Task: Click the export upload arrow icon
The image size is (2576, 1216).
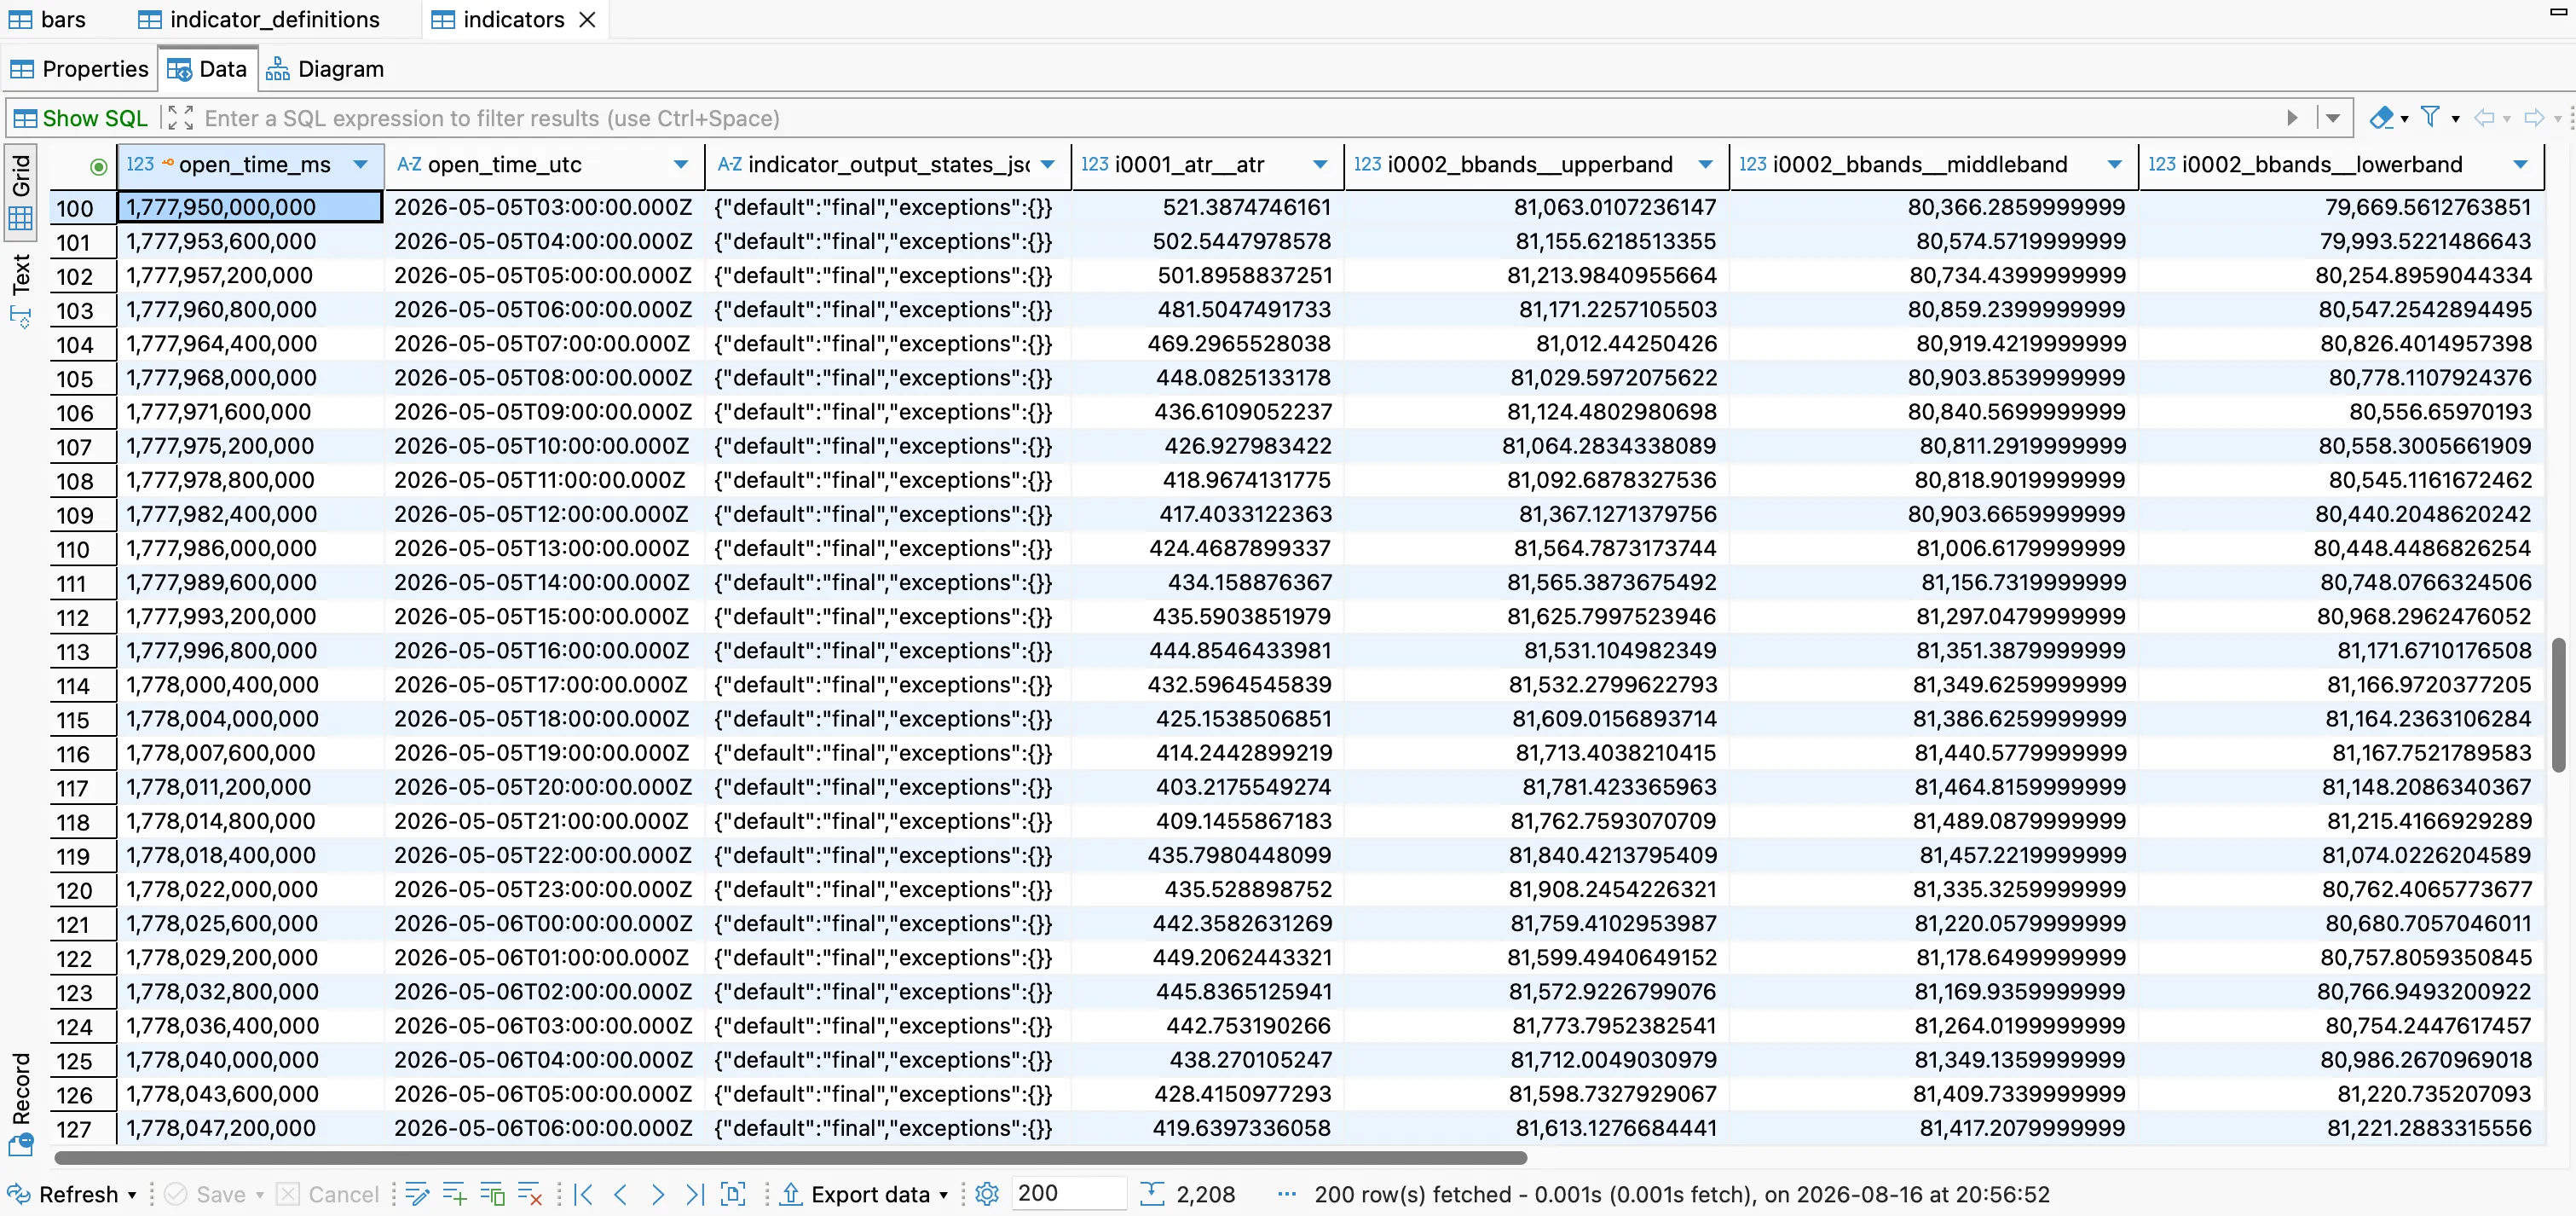Action: click(791, 1194)
